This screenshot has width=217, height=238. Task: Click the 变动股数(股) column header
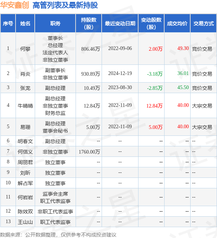(151, 24)
